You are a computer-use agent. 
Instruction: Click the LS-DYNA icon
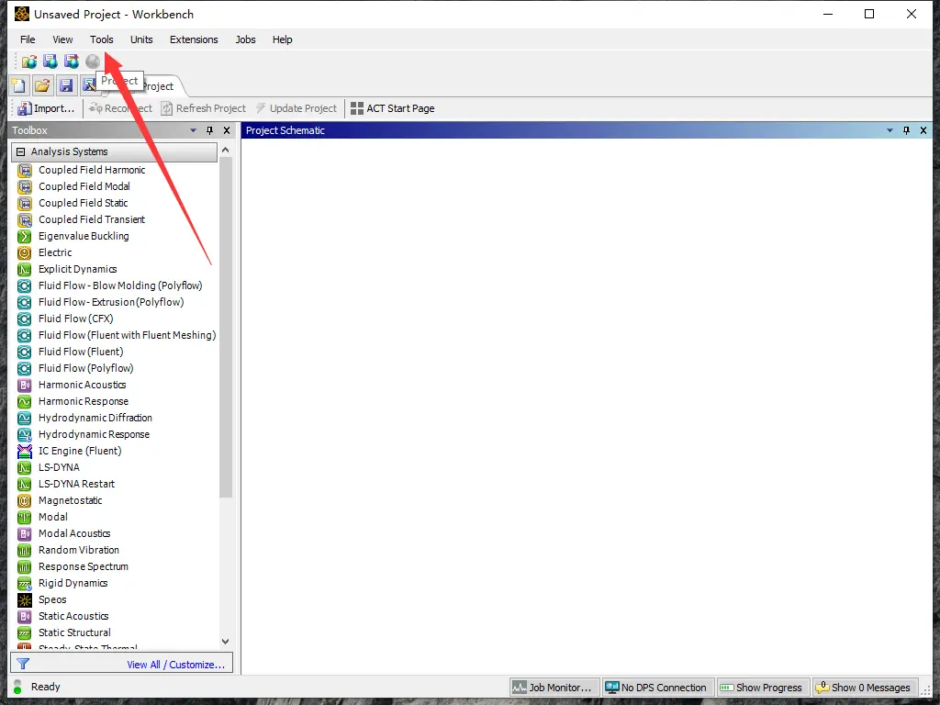(x=25, y=467)
